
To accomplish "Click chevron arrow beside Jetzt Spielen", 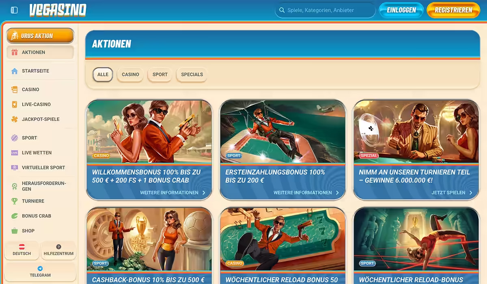I will pos(471,193).
